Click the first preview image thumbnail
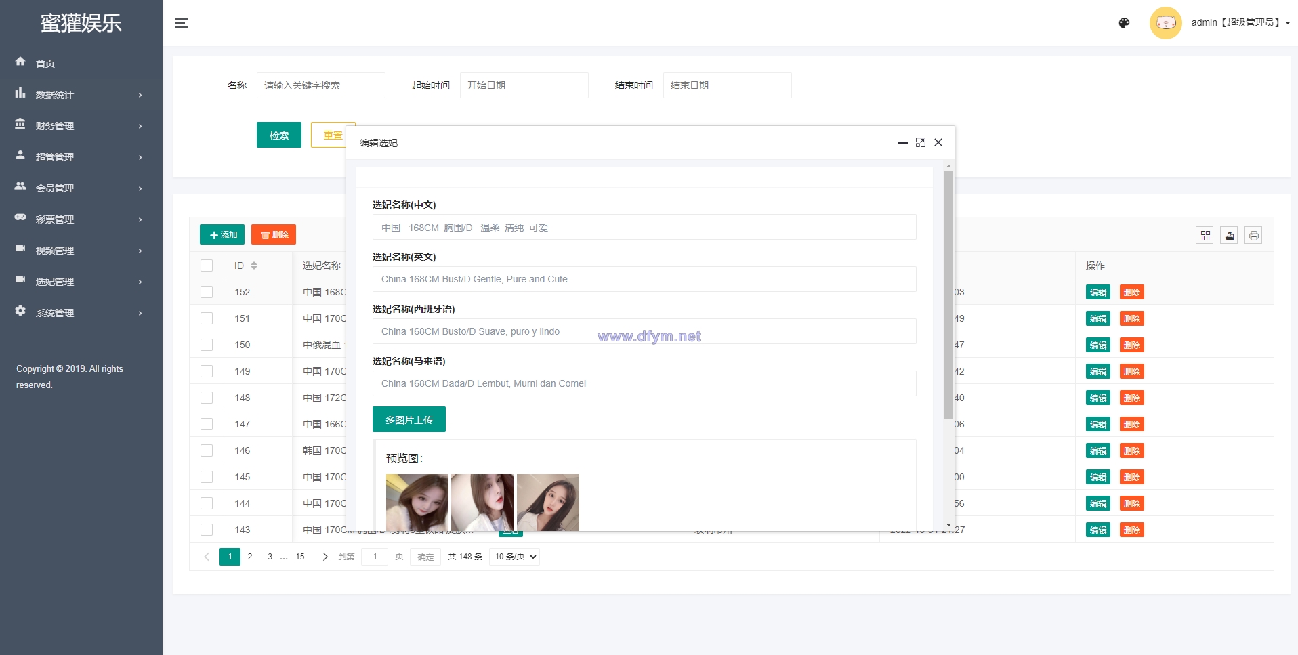Image resolution: width=1298 pixels, height=655 pixels. (417, 503)
